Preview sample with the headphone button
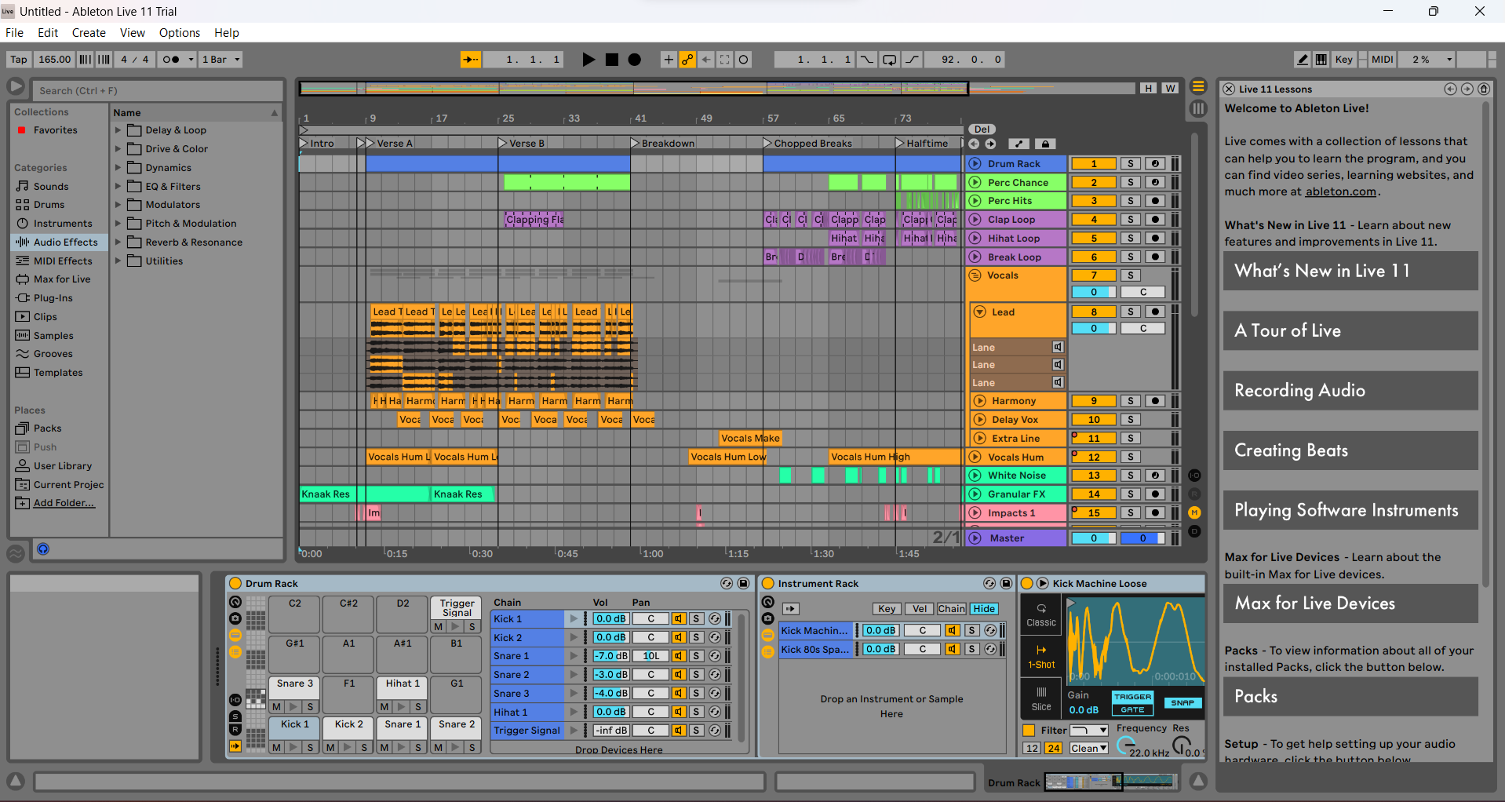1505x802 pixels. (x=43, y=549)
